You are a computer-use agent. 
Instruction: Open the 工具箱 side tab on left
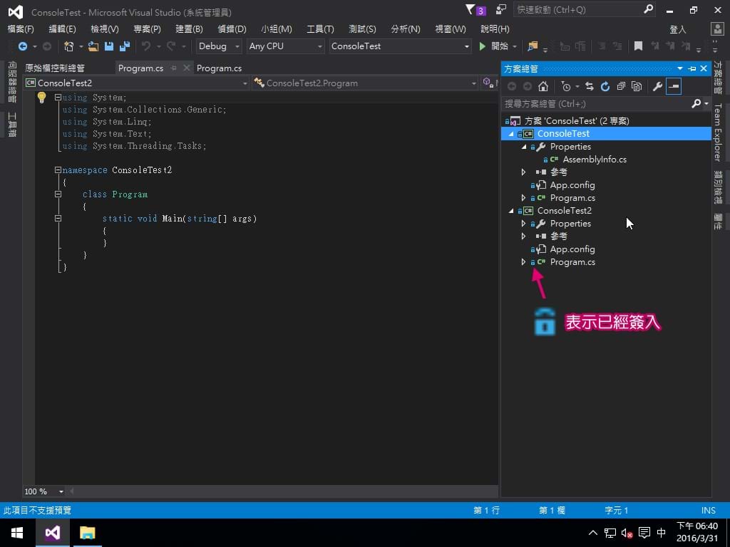tap(12, 124)
